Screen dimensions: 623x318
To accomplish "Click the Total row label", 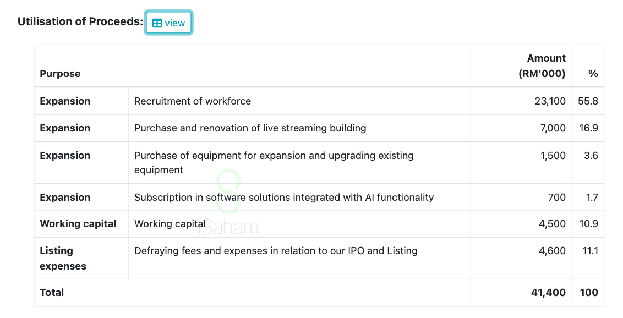I will pos(52,293).
